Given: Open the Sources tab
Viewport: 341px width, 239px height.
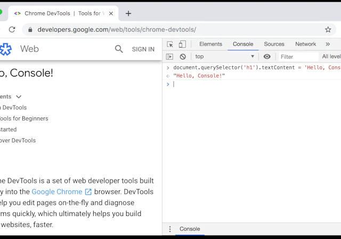Looking at the screenshot, I should tap(274, 44).
